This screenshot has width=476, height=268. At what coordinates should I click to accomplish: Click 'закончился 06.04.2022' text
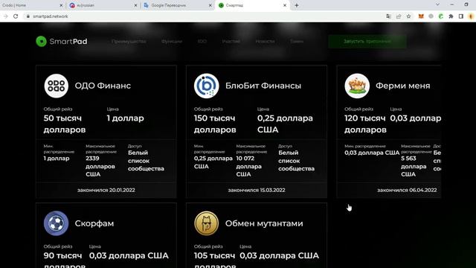pos(407,190)
